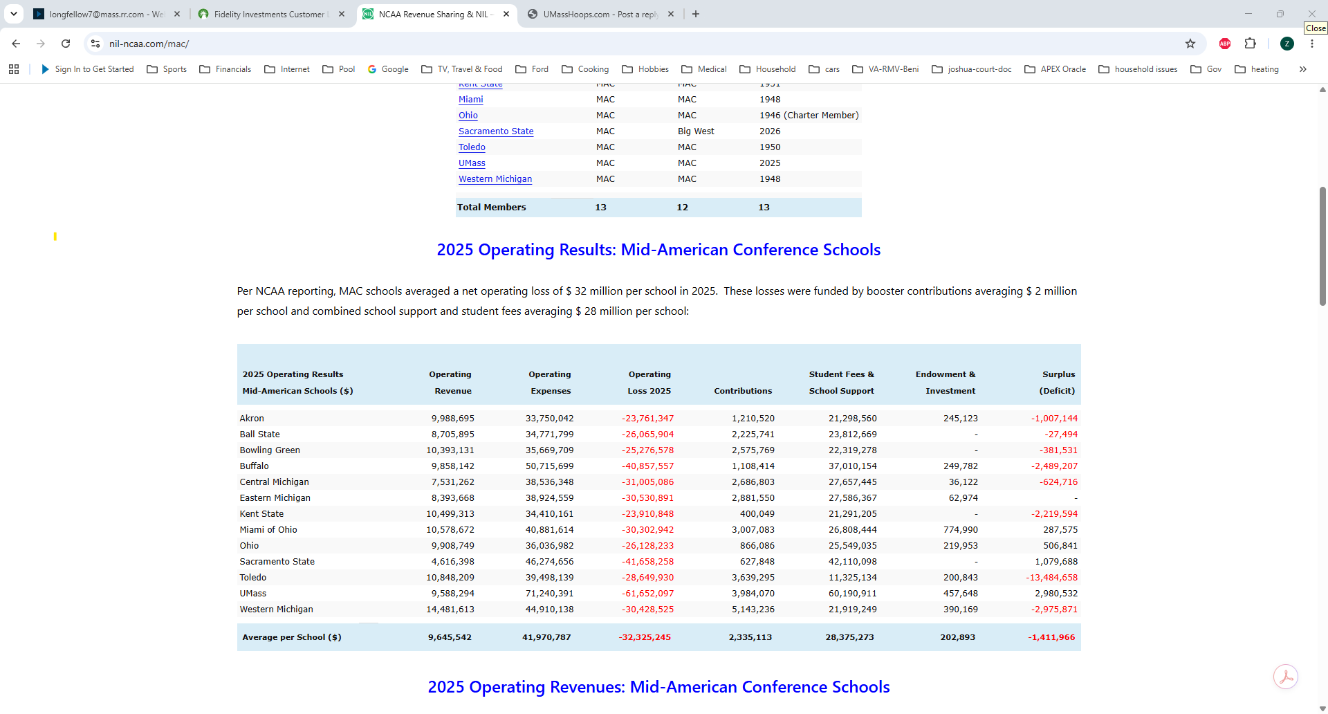Image resolution: width=1328 pixels, height=714 pixels.
Task: Open the ABP Adblock Plus extension
Action: (1225, 44)
